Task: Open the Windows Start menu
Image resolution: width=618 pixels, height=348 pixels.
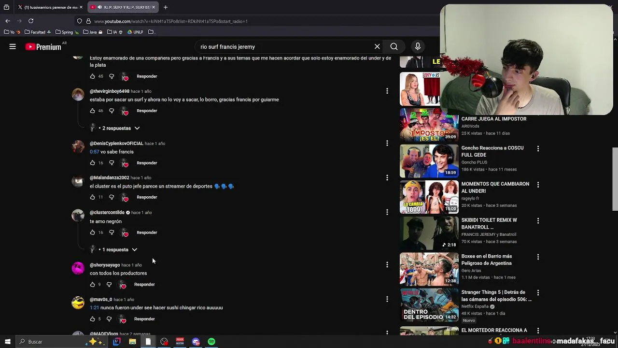Action: (8, 342)
